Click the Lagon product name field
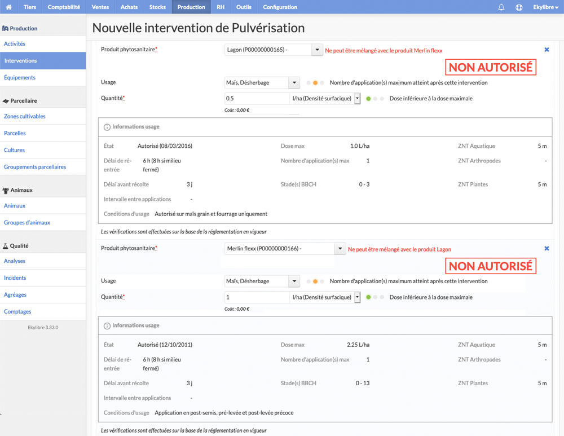Image resolution: width=564 pixels, height=436 pixels. [268, 50]
